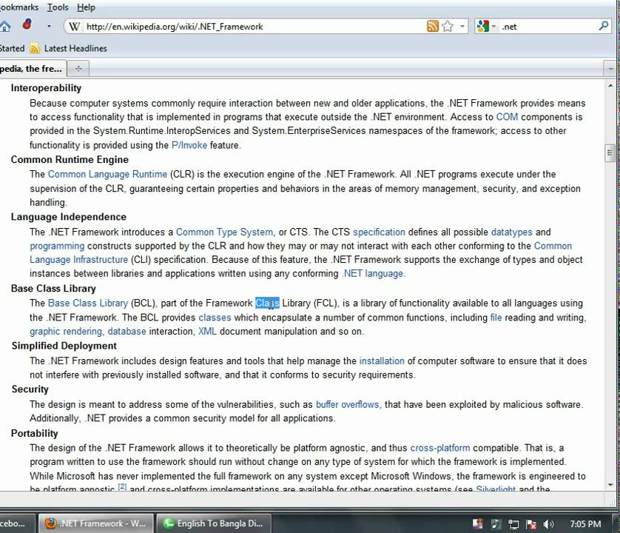Image resolution: width=620 pixels, height=533 pixels.
Task: Click the Common Runtime Engine heading
Action: [70, 159]
